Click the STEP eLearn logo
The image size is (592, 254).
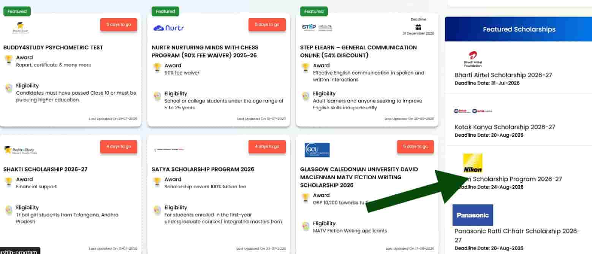click(317, 27)
